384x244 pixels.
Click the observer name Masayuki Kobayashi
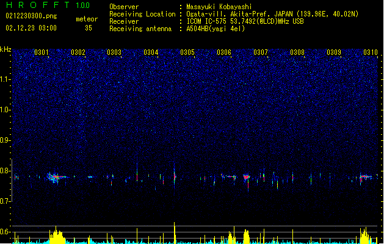coord(219,7)
